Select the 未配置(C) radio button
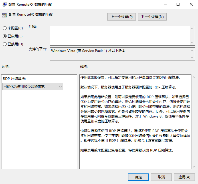 click(x=5, y=28)
